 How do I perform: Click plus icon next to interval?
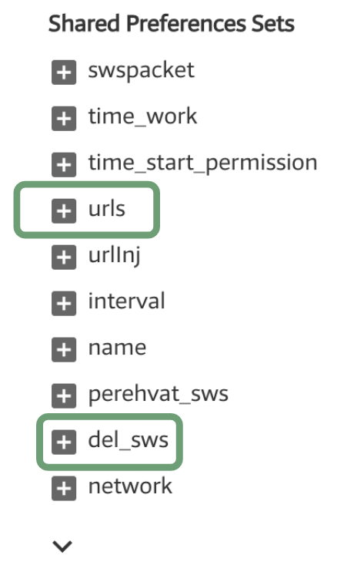[64, 304]
